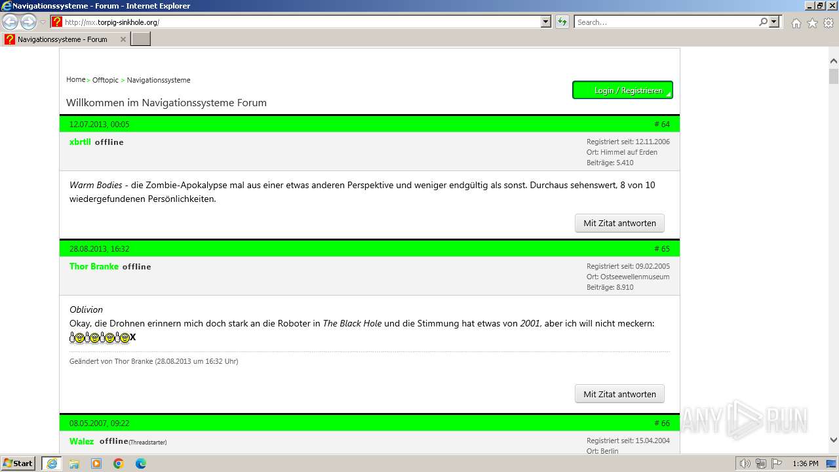Click the vertical scrollbar down arrow
The height and width of the screenshot is (472, 839).
tap(834, 440)
